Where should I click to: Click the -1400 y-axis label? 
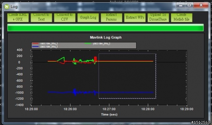[19, 105]
